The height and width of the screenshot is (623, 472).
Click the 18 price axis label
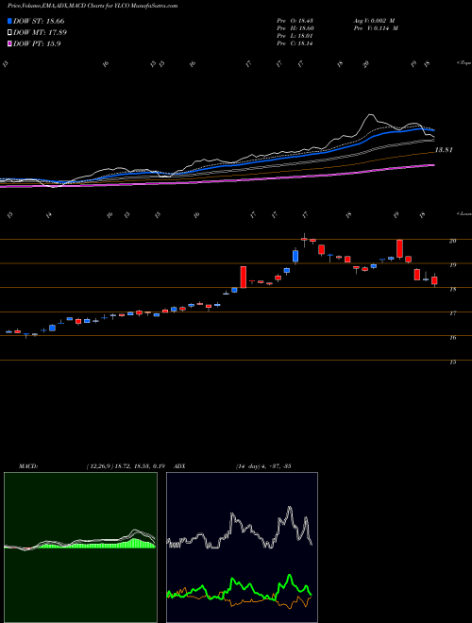tap(453, 289)
